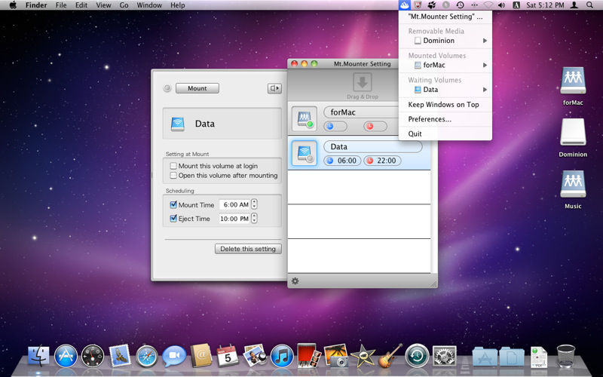Click Delete this setting button
This screenshot has height=377, width=603.
pyautogui.click(x=248, y=249)
